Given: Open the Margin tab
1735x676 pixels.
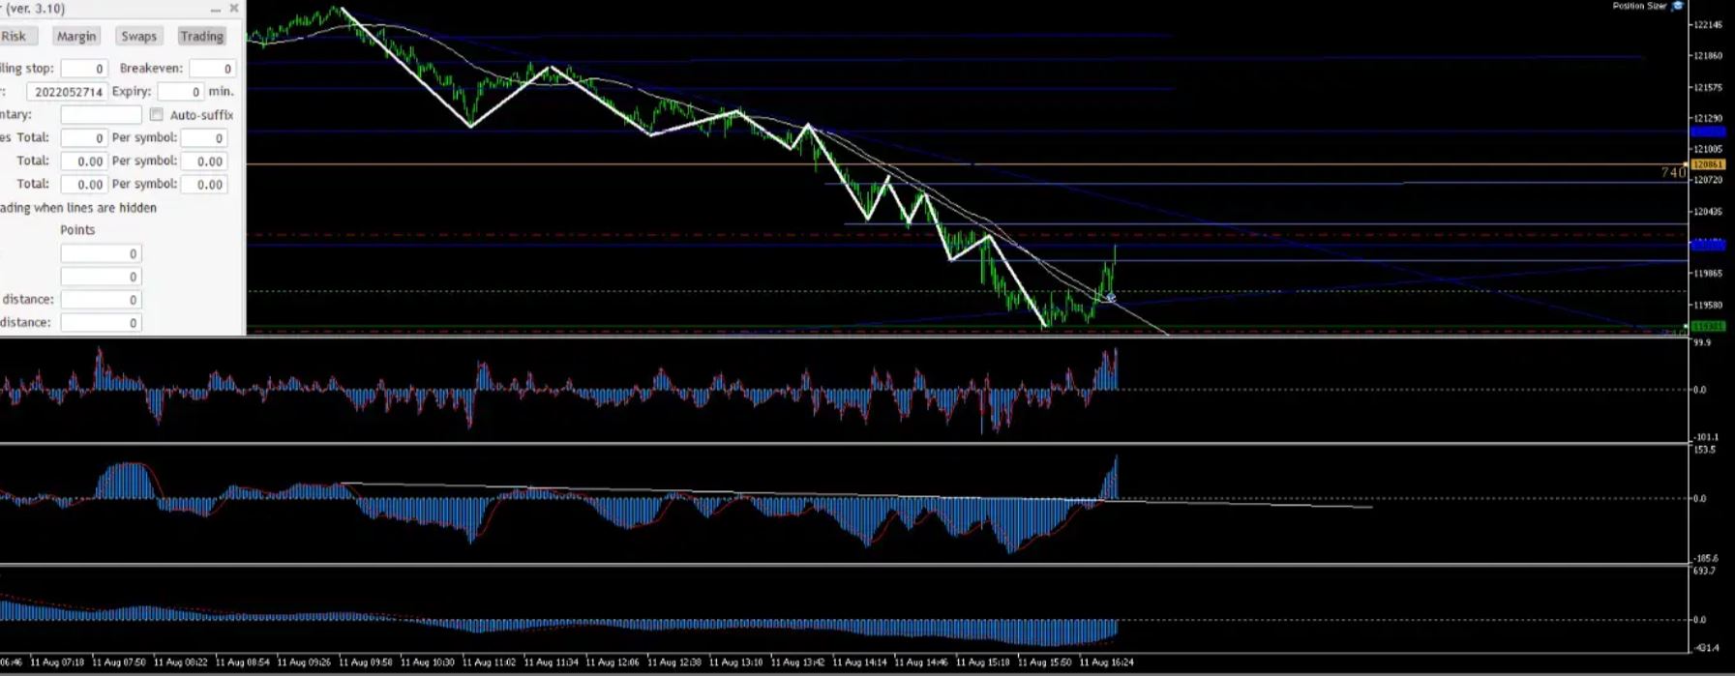Looking at the screenshot, I should pos(76,36).
